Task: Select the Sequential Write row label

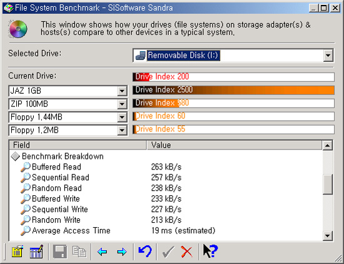Action: click(60, 210)
